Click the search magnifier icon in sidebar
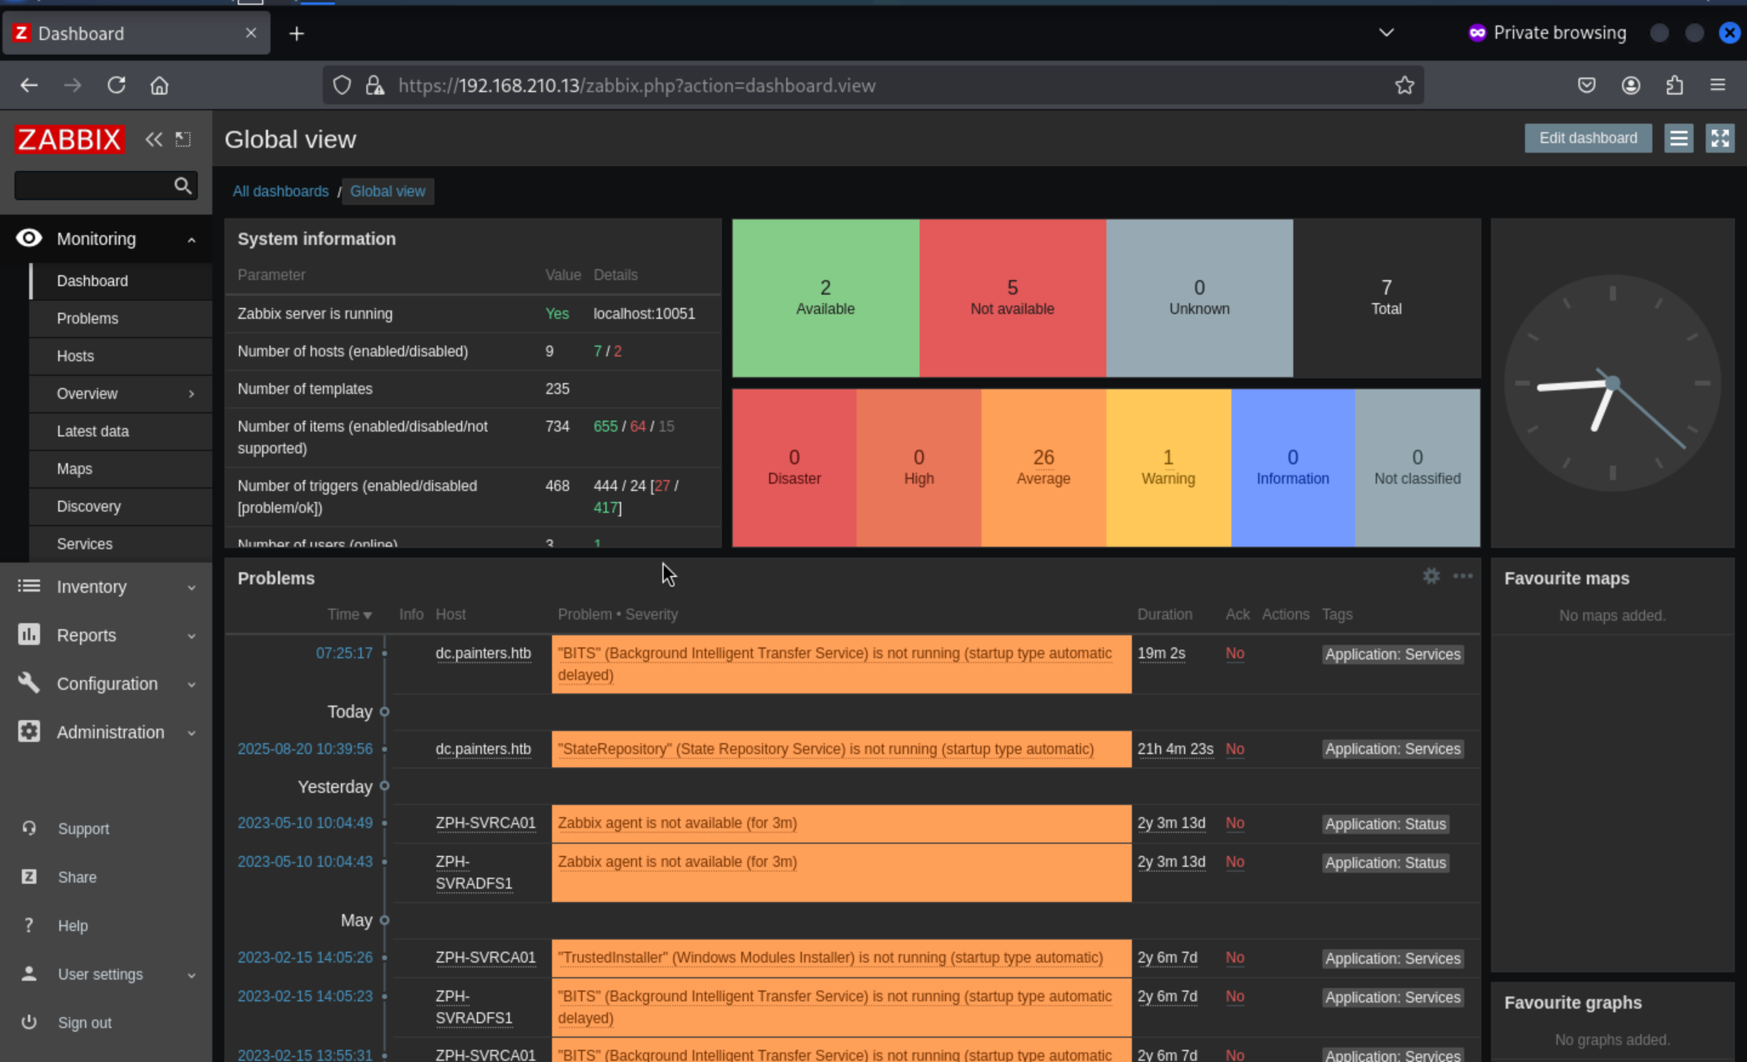This screenshot has height=1062, width=1747. [x=182, y=185]
